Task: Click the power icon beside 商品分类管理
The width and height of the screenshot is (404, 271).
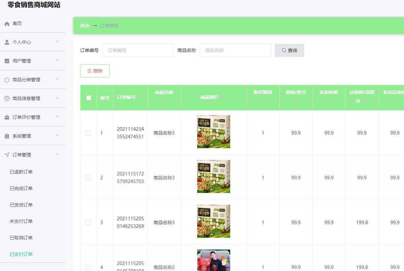Action: [7, 80]
